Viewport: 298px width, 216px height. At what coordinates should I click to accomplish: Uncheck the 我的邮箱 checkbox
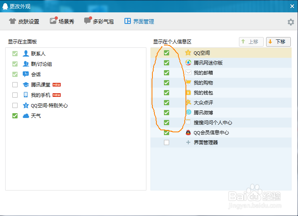coord(166,73)
